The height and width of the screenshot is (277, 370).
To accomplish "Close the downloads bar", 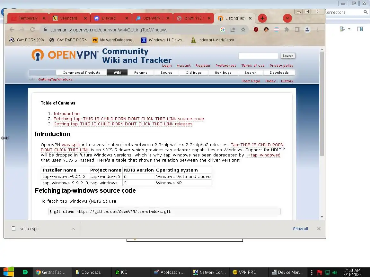I will pos(319,229).
